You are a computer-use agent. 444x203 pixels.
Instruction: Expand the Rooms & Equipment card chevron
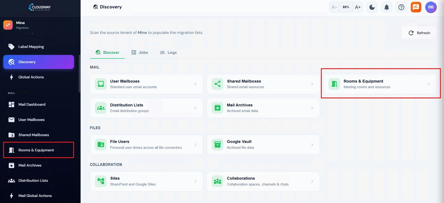[429, 84]
